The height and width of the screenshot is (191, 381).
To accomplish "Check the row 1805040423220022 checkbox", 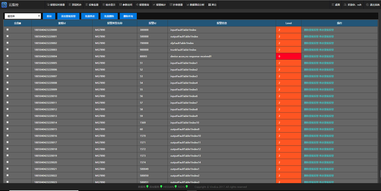I will (x=7, y=175).
